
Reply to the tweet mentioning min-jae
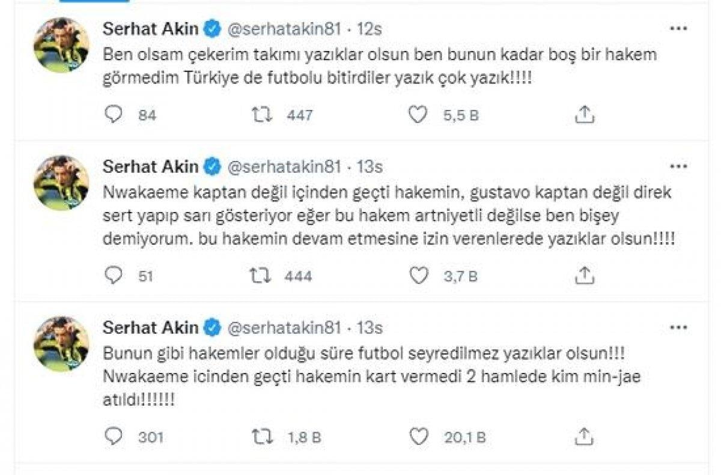[x=114, y=432]
